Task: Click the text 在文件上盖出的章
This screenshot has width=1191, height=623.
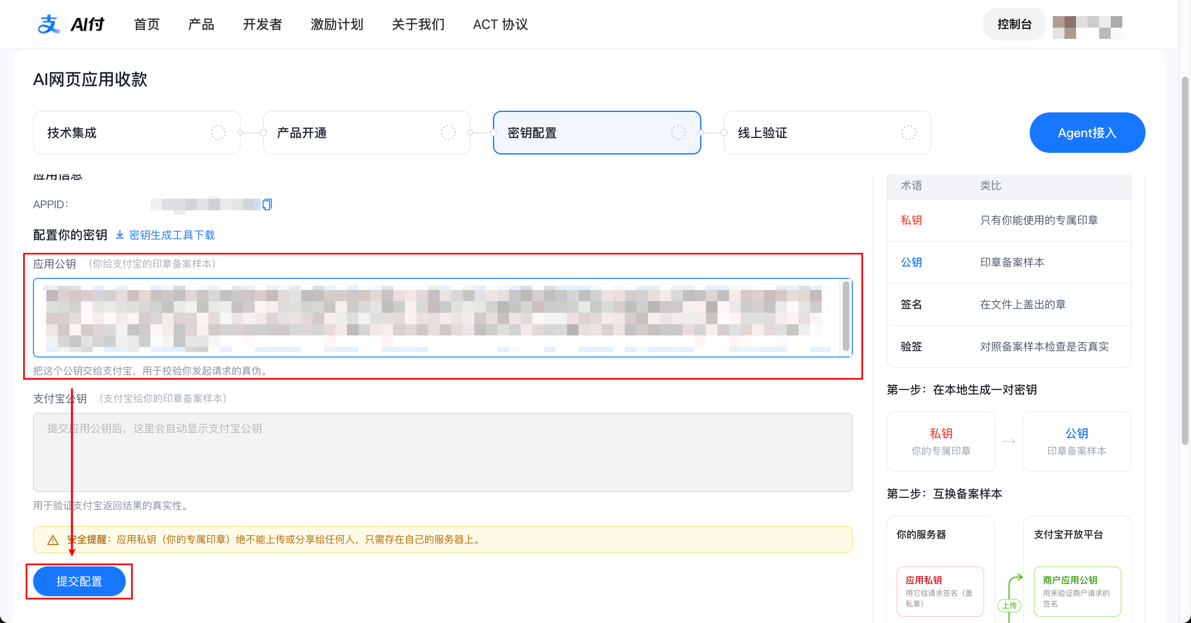Action: [1023, 304]
